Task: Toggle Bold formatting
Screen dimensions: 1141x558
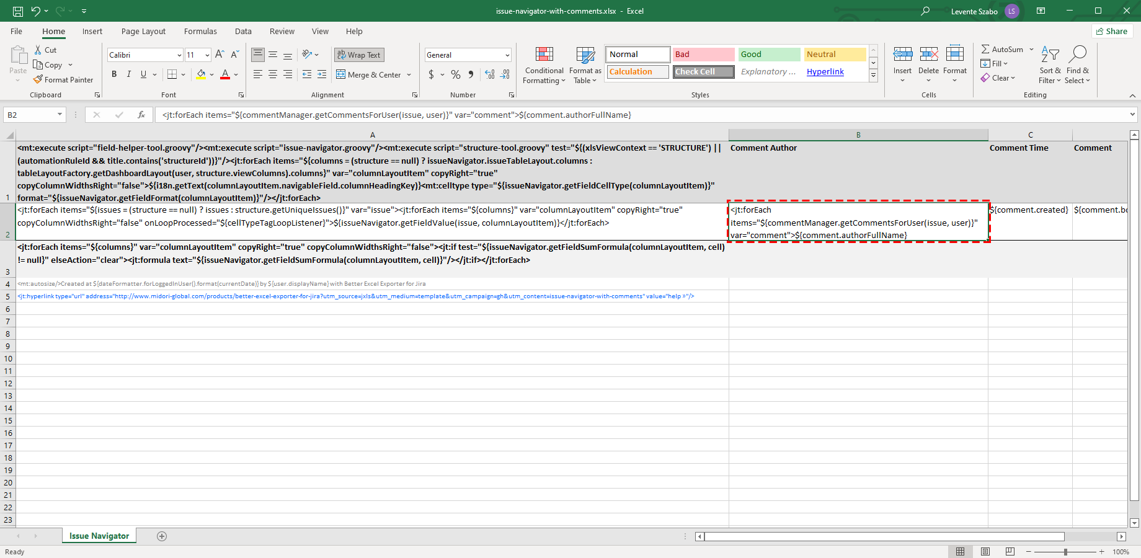Action: (114, 74)
